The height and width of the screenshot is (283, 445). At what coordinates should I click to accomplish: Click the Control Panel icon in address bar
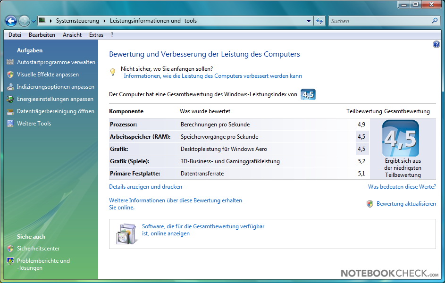(42, 20)
